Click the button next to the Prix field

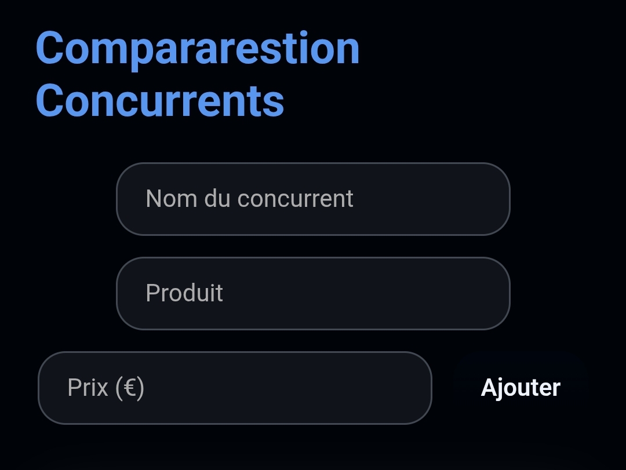click(521, 388)
